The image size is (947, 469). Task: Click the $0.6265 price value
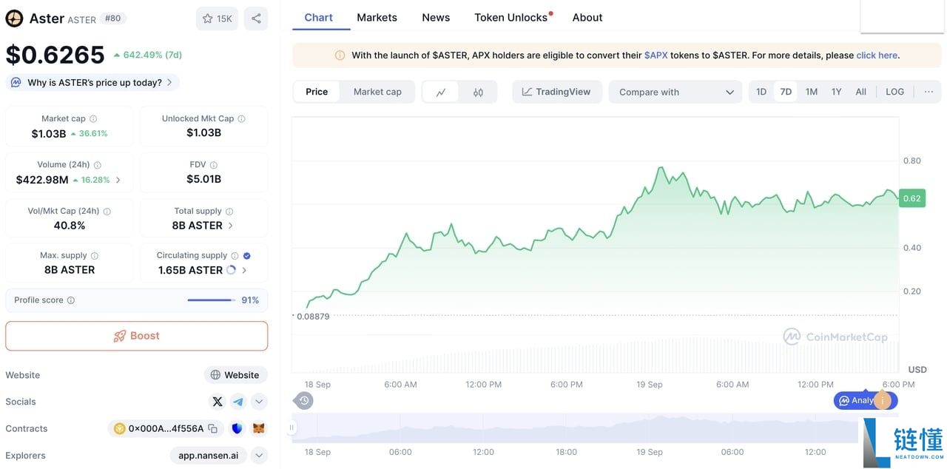click(x=55, y=55)
